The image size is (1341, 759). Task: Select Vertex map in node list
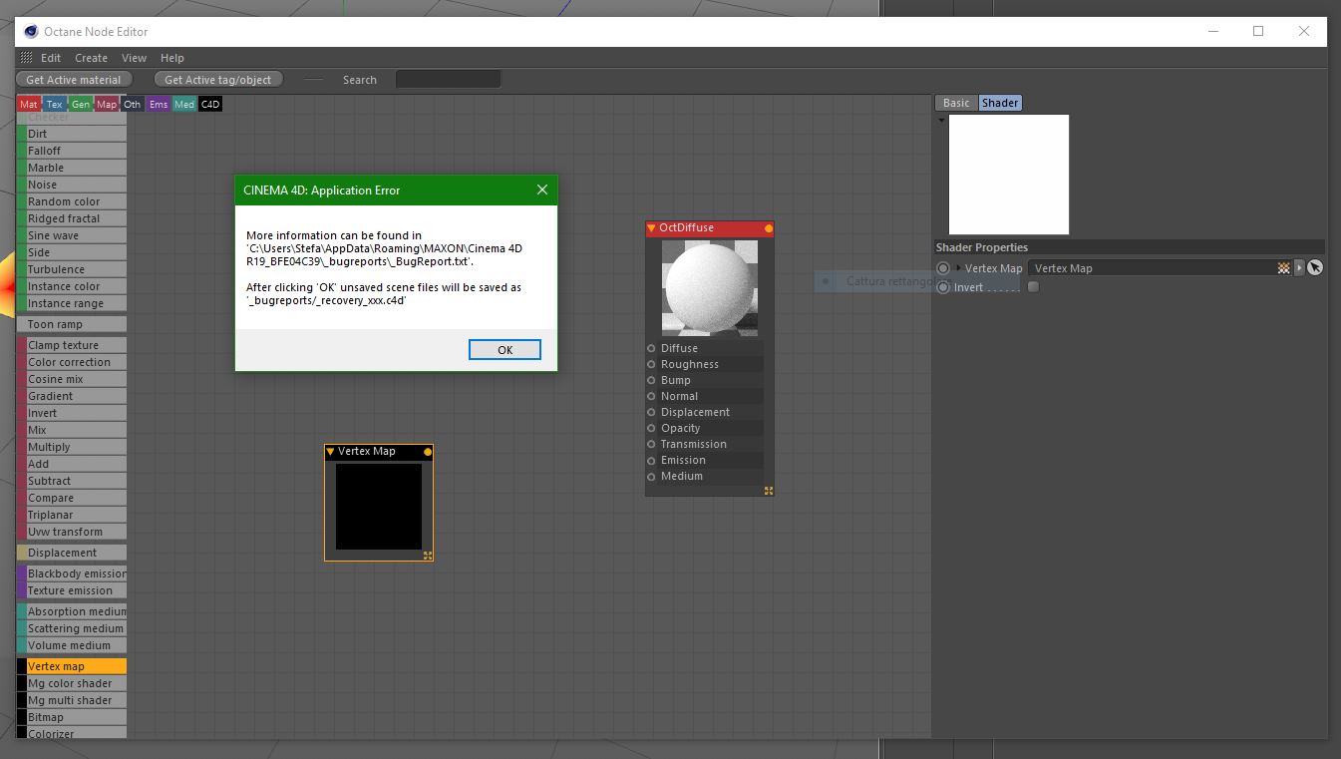pos(72,666)
